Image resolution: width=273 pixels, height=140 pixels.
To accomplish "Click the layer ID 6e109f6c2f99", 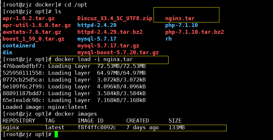I will (x=22, y=86).
